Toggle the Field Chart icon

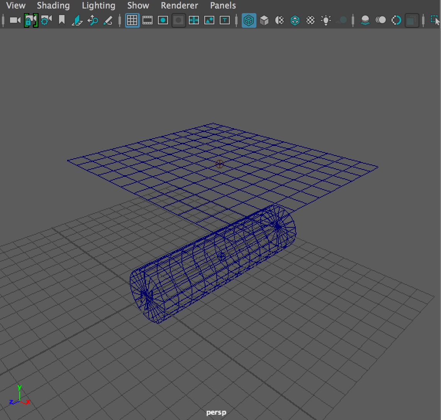[x=194, y=20]
